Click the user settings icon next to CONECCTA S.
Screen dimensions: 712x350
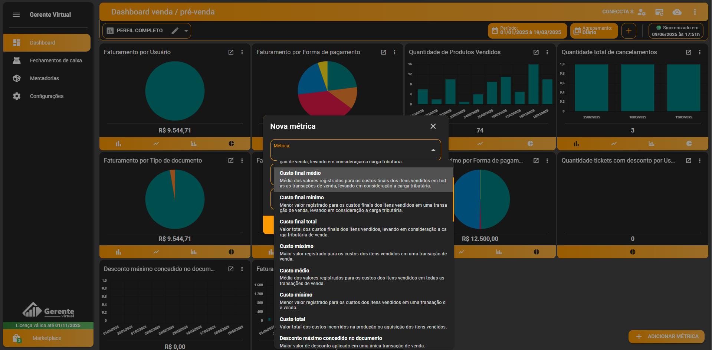point(642,12)
